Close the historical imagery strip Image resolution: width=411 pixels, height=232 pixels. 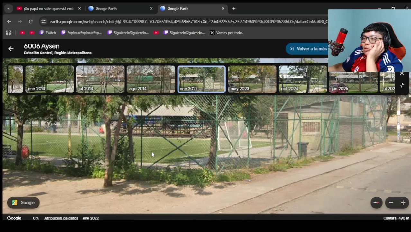pyautogui.click(x=402, y=74)
